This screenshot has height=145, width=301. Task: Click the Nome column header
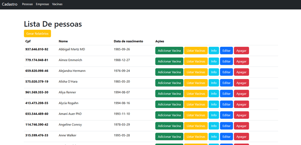click(63, 41)
